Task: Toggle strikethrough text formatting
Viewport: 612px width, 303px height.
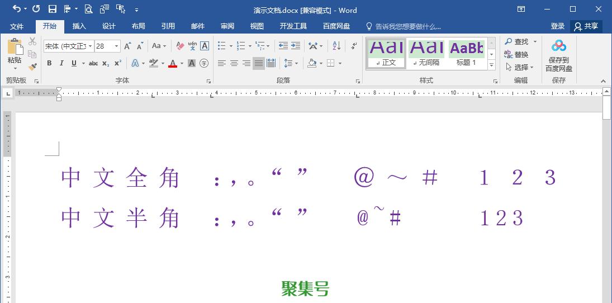Action: tap(93, 63)
